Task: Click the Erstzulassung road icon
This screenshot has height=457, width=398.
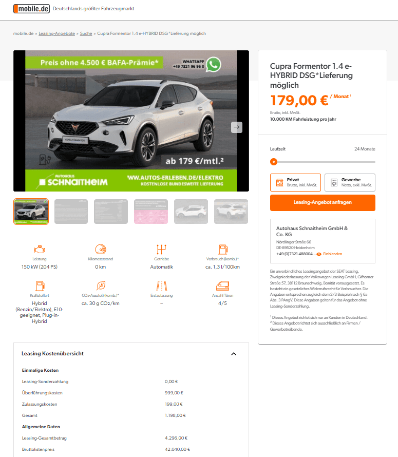Action: 162,285
